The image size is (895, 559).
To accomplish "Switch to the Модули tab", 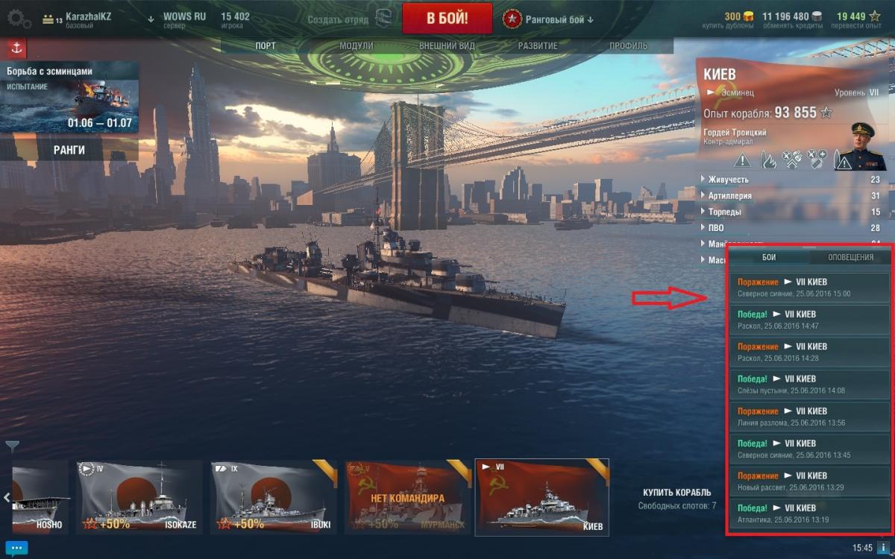I will coord(356,45).
